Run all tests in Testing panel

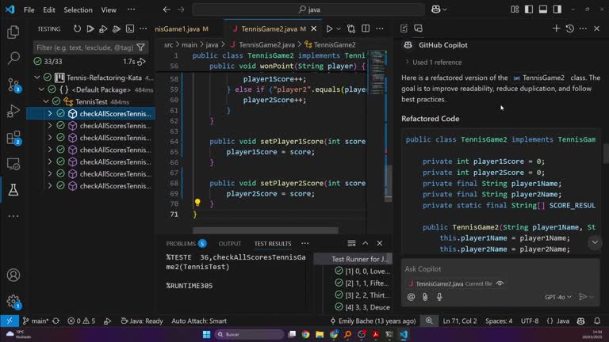click(x=90, y=28)
